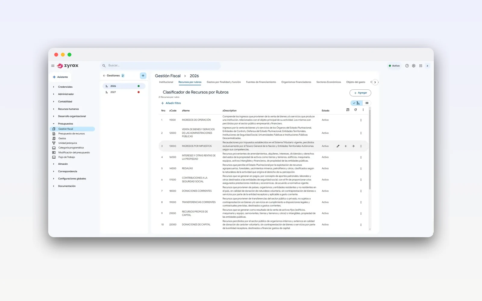This screenshot has width=482, height=301.
Task: Refresh the table with the reload icon
Action: [x=355, y=110]
